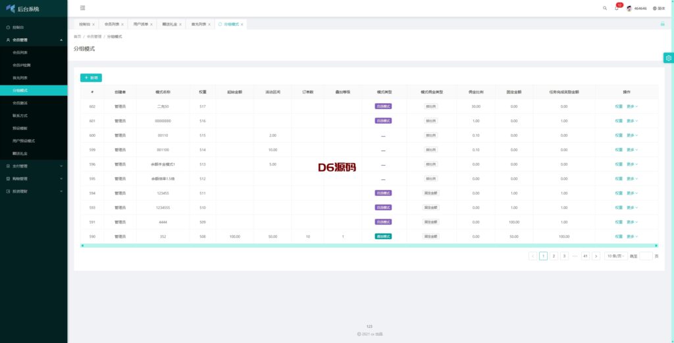The height and width of the screenshot is (343, 674).
Task: Click the teal mode tag in row 590
Action: click(383, 237)
